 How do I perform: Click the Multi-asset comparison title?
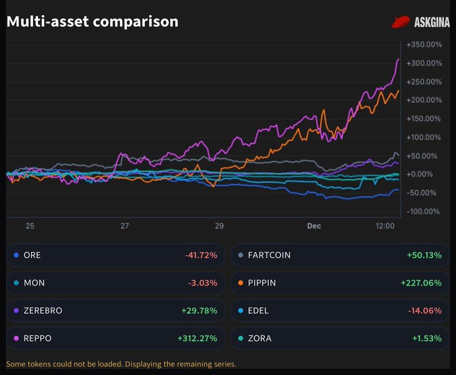[92, 22]
